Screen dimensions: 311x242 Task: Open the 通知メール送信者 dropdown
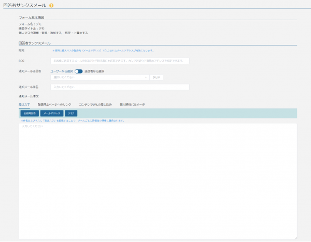pyautogui.click(x=98, y=77)
